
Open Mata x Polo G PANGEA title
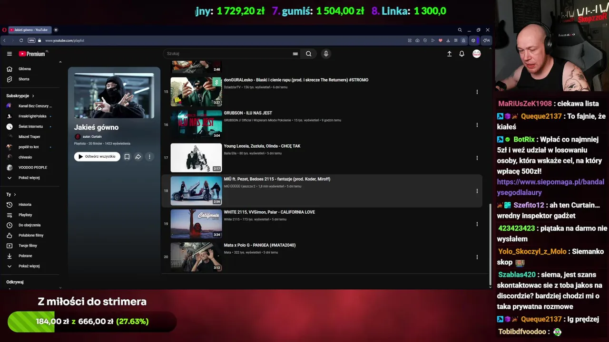point(260,245)
